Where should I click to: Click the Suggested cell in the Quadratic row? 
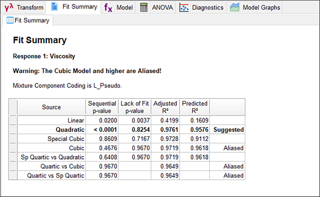coord(228,130)
